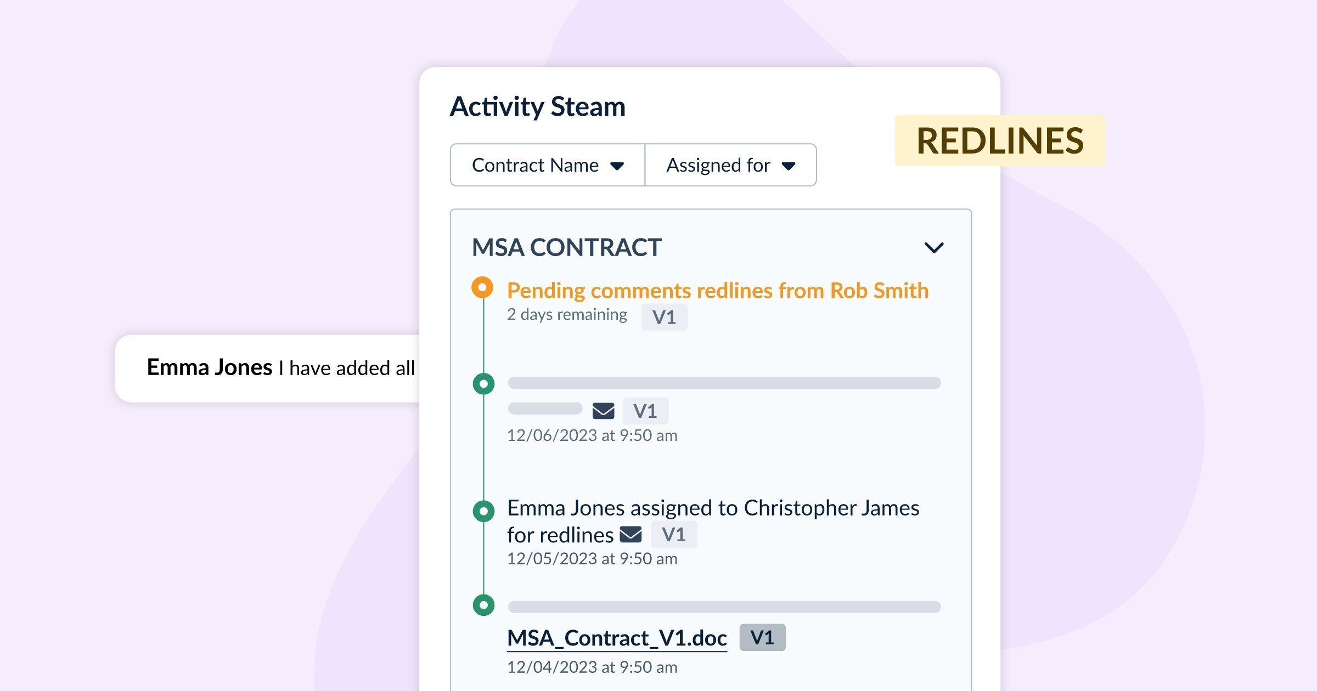Click the V1 badge next to MSA_Contract_V1.doc
Screen dimensions: 1317x691
(x=764, y=638)
